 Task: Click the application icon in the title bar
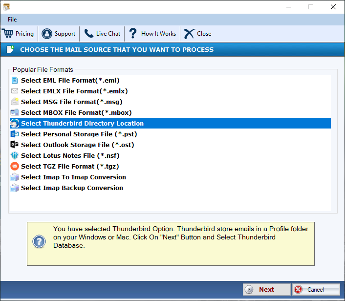(7, 7)
